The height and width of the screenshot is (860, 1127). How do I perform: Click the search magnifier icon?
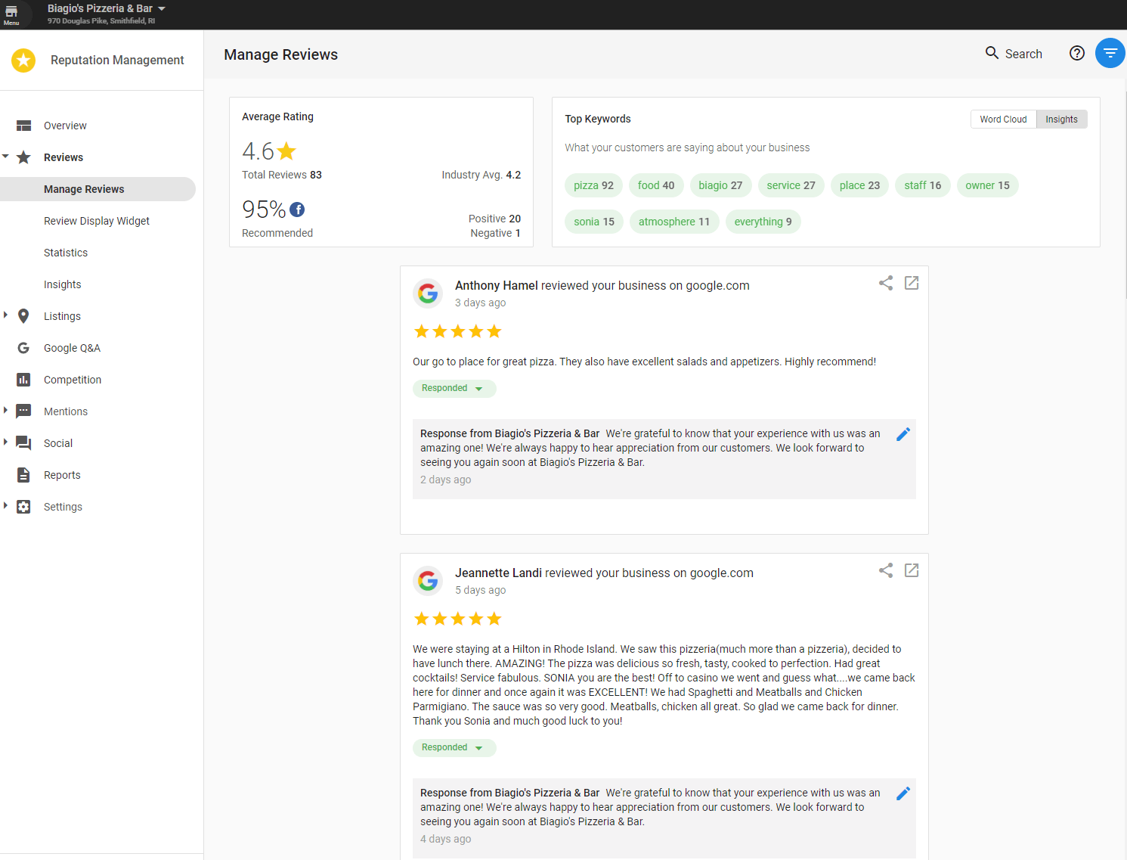point(992,53)
